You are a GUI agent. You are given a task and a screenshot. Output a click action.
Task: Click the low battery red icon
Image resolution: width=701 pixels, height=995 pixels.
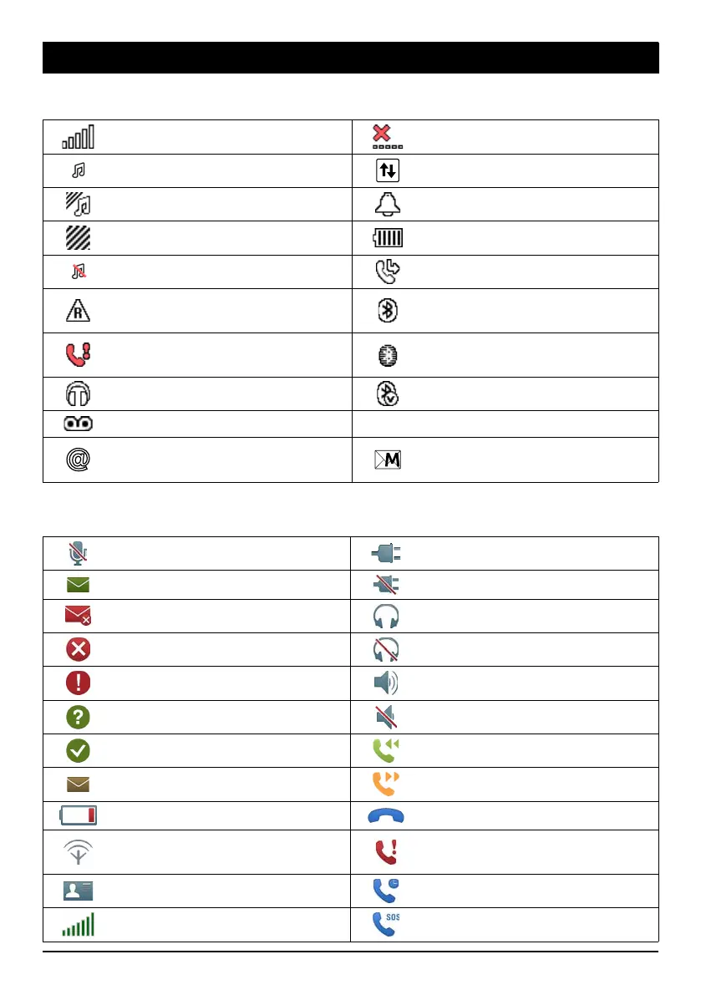tap(78, 814)
